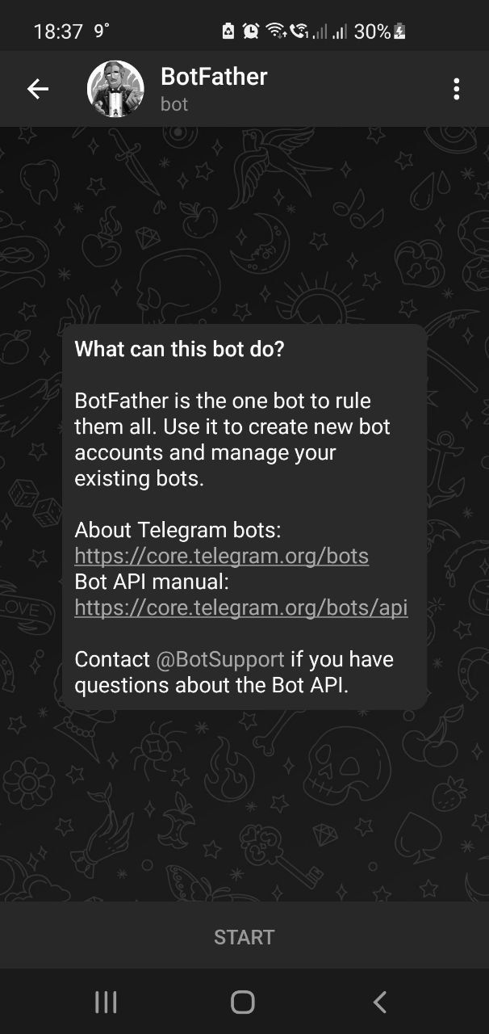The image size is (489, 1034).
Task: Tap the Android recent apps button
Action: [x=106, y=1002]
